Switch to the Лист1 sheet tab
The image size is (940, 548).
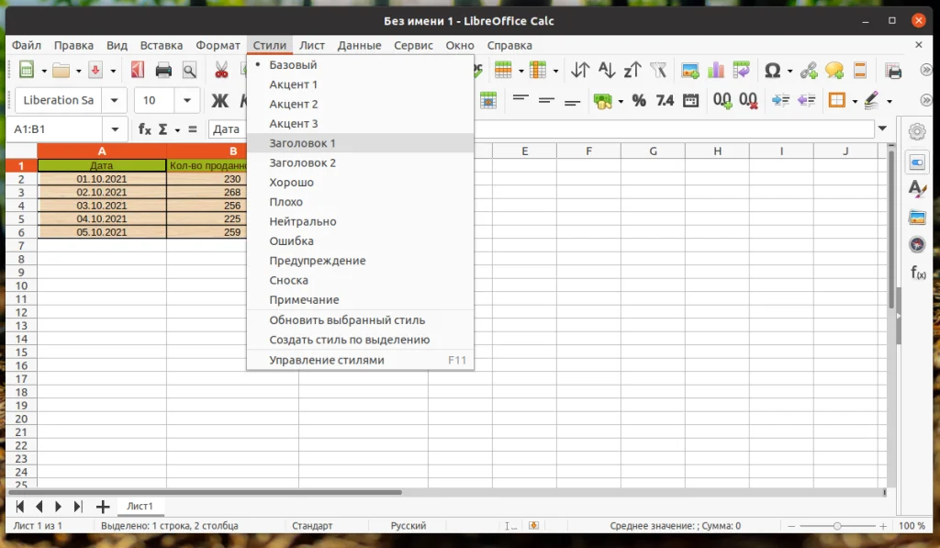[x=138, y=506]
